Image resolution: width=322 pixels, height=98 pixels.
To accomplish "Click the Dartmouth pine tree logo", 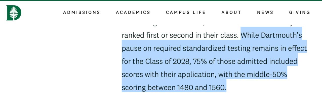I will 14,13.
